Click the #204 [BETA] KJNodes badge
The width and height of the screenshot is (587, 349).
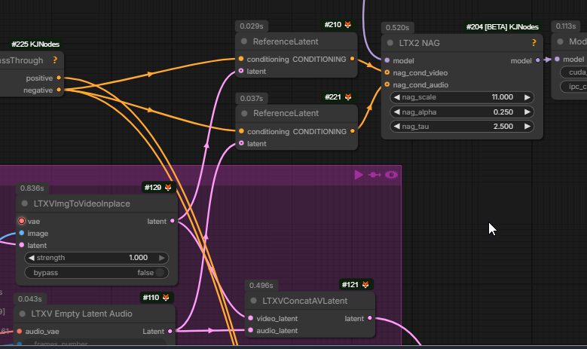point(503,27)
